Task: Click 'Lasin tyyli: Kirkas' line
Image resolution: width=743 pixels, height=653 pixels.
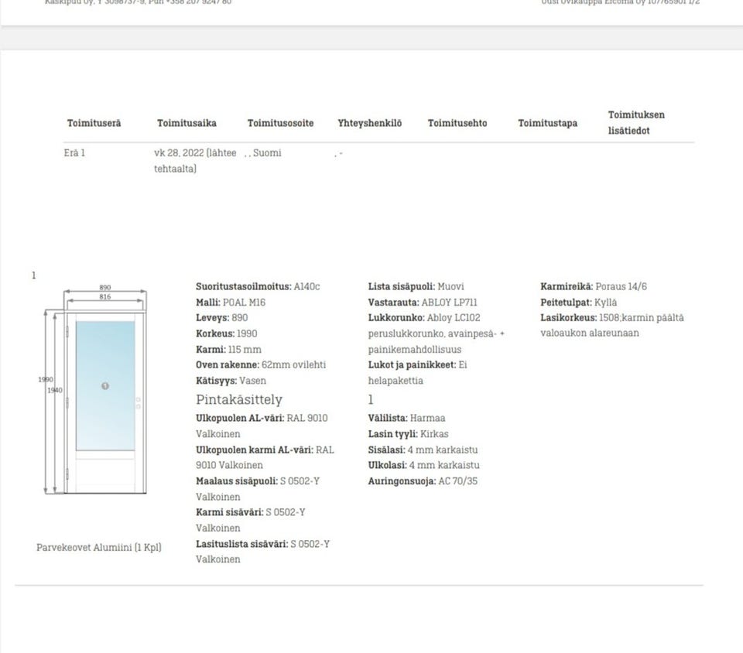Action: pos(408,434)
